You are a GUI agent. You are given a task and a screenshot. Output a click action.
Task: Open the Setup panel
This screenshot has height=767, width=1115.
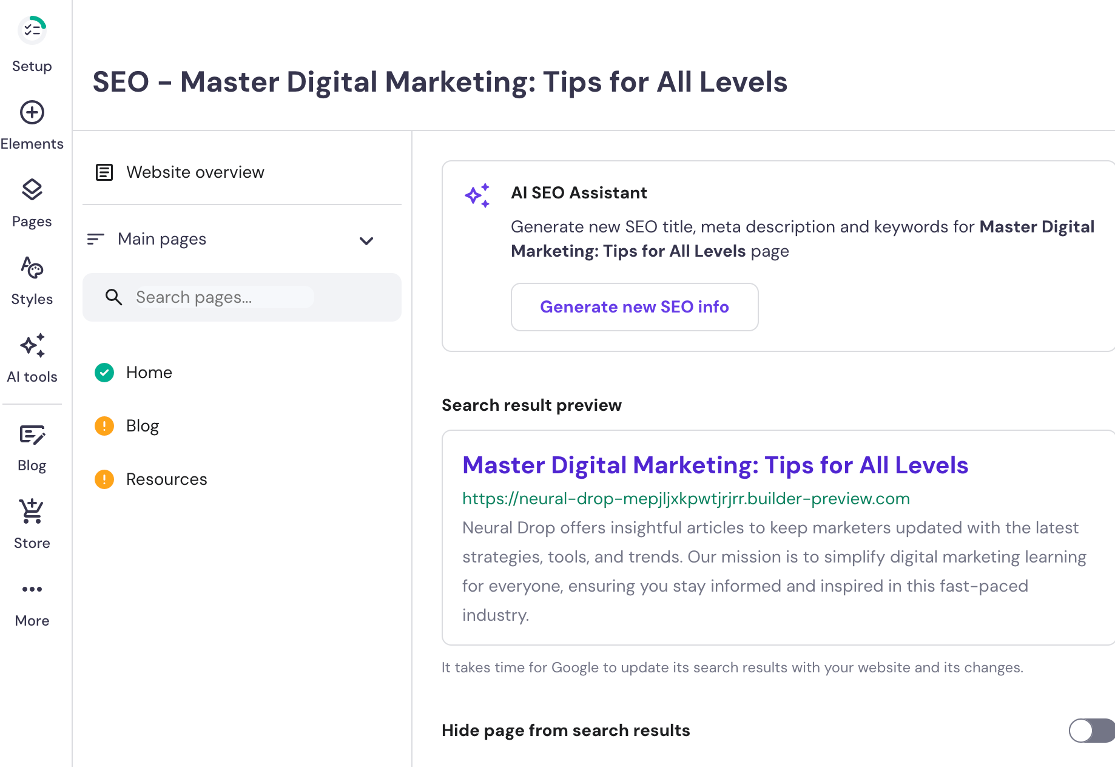click(32, 42)
